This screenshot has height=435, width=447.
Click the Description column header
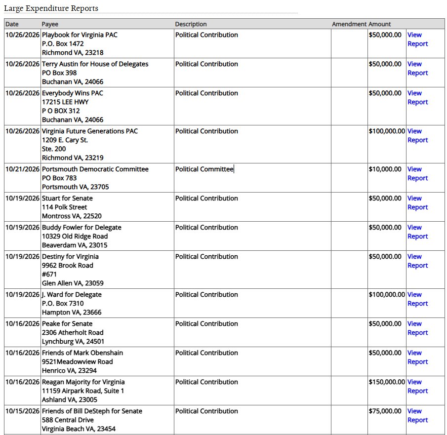point(191,24)
